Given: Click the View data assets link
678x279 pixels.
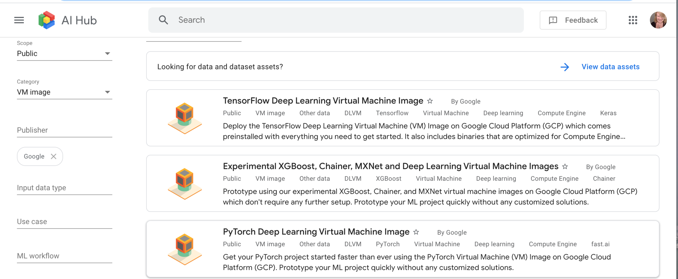Looking at the screenshot, I should click(x=610, y=67).
